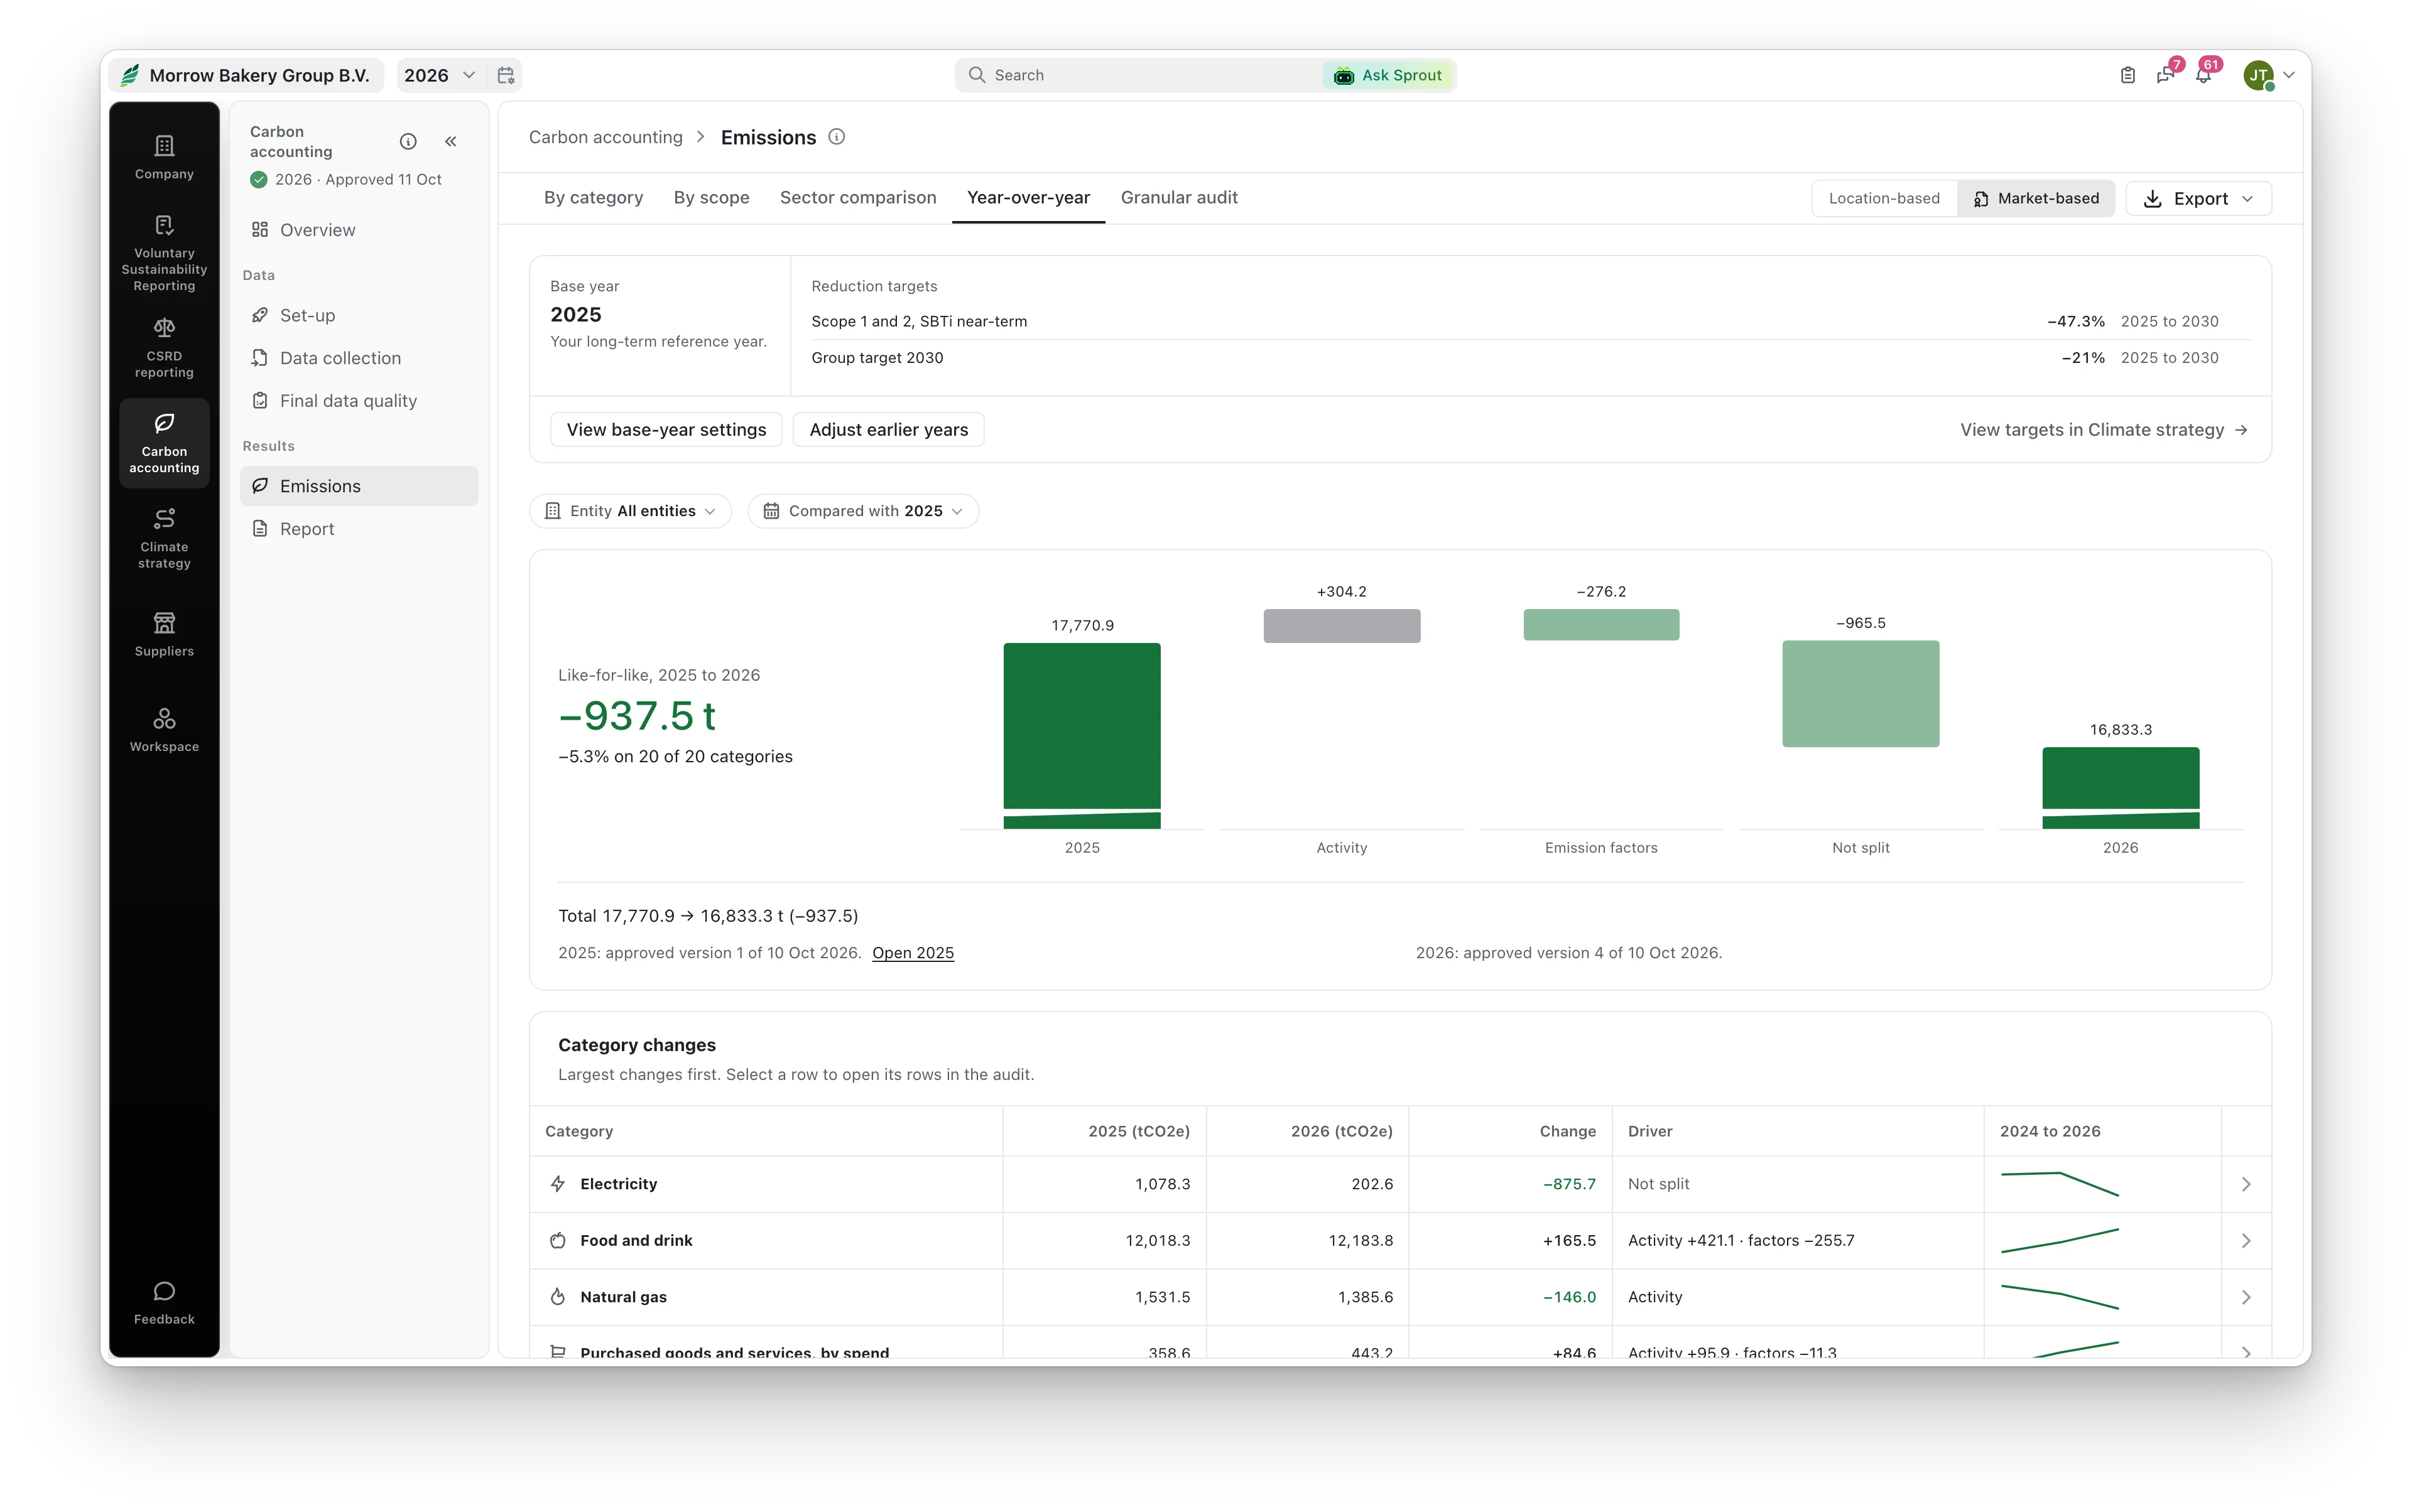The height and width of the screenshot is (1512, 2412).
Task: Click View base-year settings button
Action: pos(666,429)
